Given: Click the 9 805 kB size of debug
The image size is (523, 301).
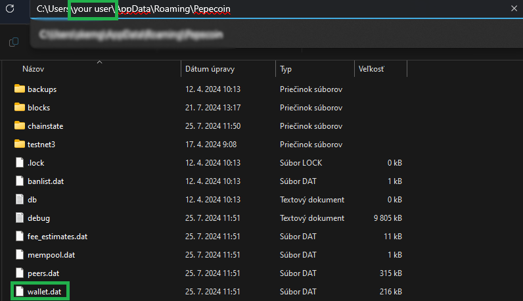Looking at the screenshot, I should (388, 218).
